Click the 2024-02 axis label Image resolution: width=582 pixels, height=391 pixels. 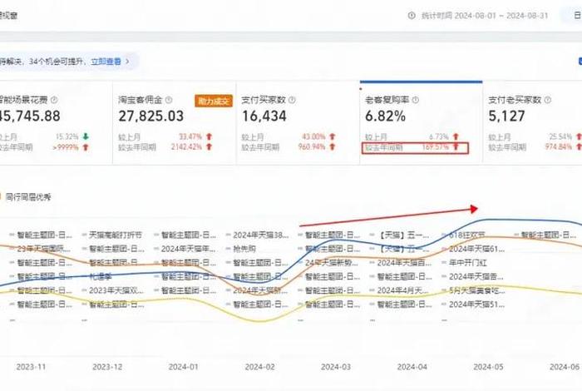[x=259, y=367]
